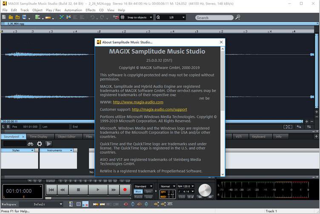Open project using the yellow folder icon

[x=11, y=17]
